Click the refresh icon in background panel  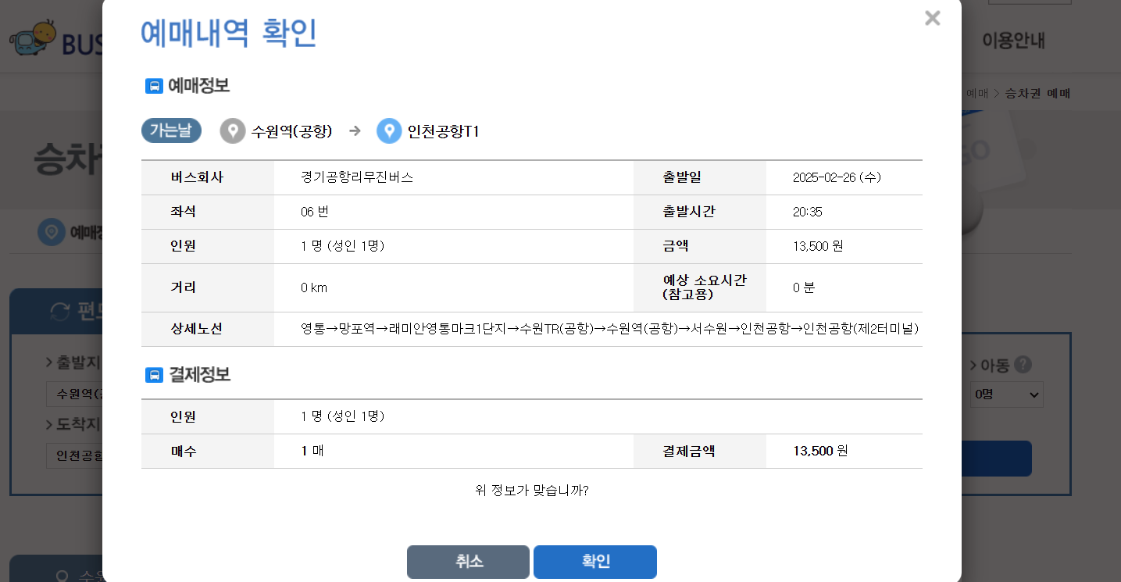[x=60, y=312]
